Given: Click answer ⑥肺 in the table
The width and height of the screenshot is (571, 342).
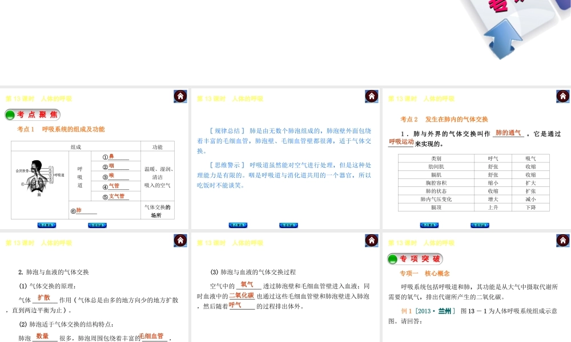Looking at the screenshot, I should coord(79,210).
